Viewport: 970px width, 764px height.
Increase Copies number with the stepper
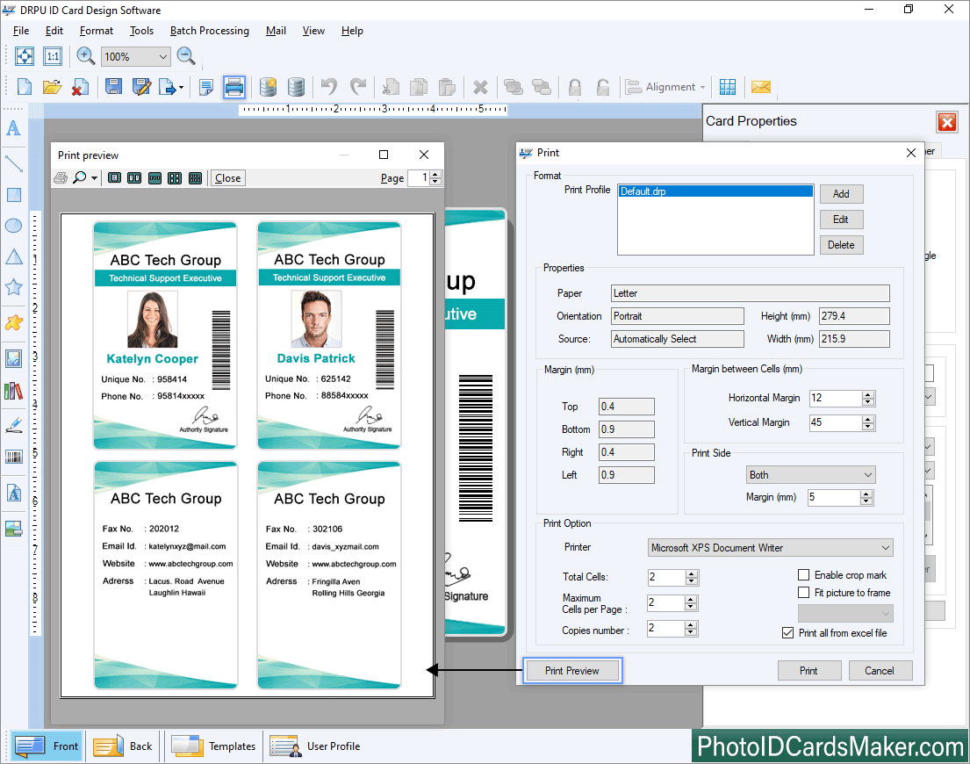coord(693,624)
